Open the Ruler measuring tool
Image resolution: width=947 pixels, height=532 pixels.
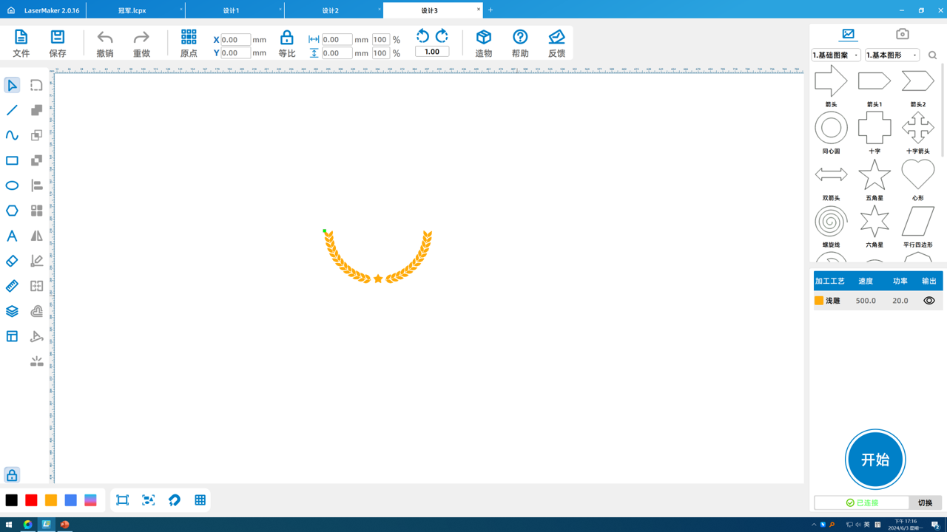point(12,286)
